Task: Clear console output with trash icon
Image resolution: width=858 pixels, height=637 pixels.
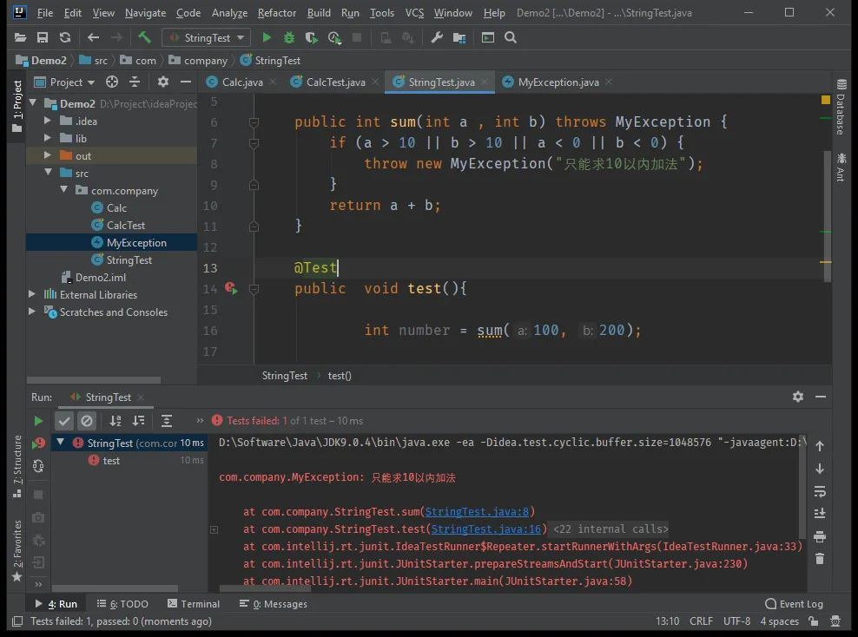Action: click(820, 559)
